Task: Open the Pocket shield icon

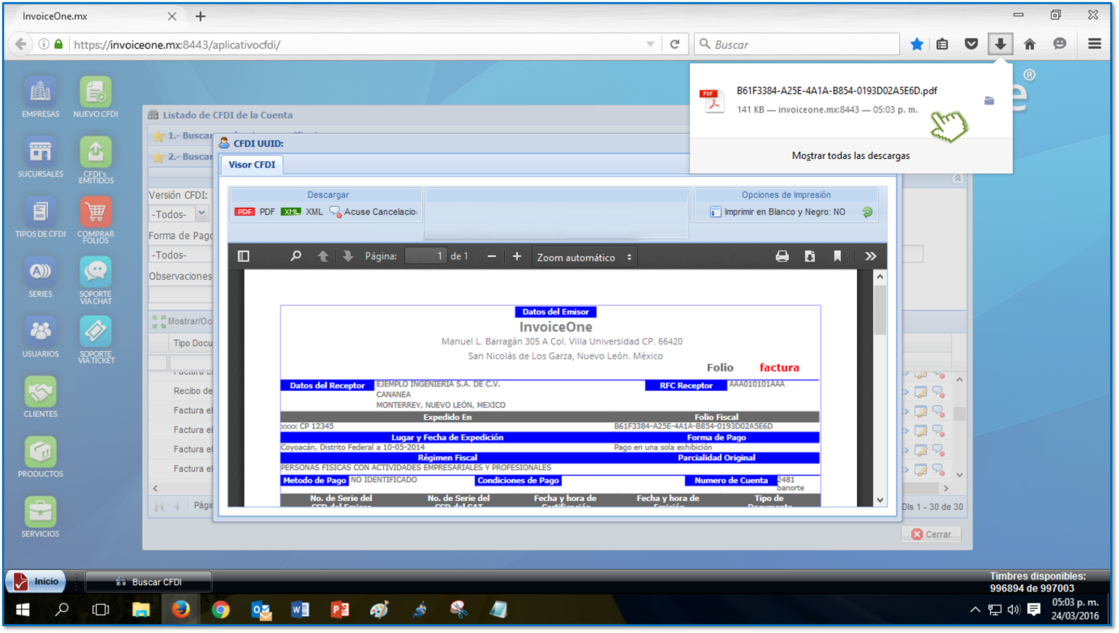Action: coord(971,44)
